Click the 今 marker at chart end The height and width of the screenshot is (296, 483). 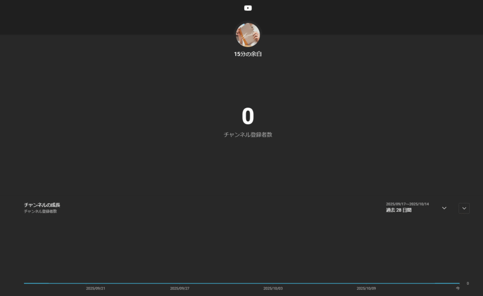(x=458, y=288)
